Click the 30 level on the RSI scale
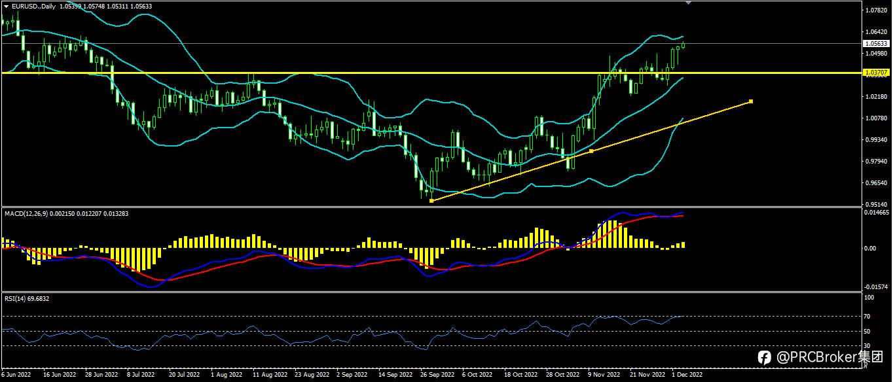Screen dimensions: 893x382 (x=867, y=345)
